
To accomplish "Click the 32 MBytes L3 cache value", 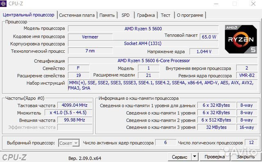I will pos(217,127).
